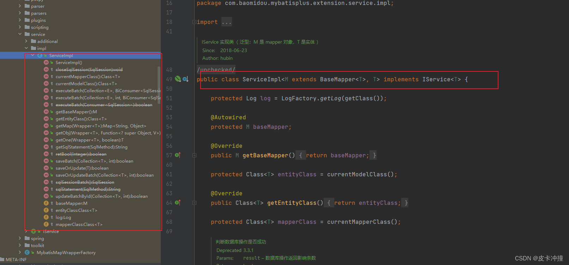Click the method icon next to getMap(Wrapper<T>)
569x265 pixels.
(46, 126)
